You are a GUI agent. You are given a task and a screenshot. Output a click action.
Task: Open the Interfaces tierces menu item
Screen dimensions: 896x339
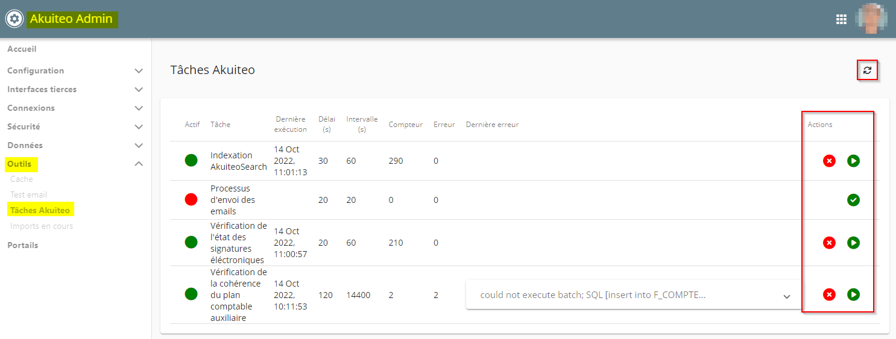[x=42, y=89]
